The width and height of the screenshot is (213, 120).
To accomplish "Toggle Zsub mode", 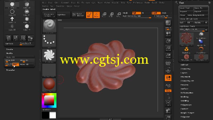I will coord(164,13).
